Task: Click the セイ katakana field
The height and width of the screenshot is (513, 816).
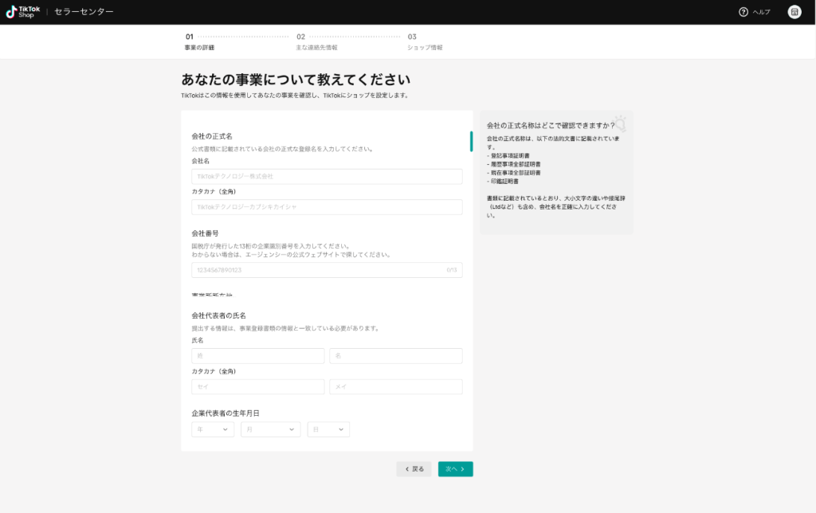Action: [x=257, y=386]
